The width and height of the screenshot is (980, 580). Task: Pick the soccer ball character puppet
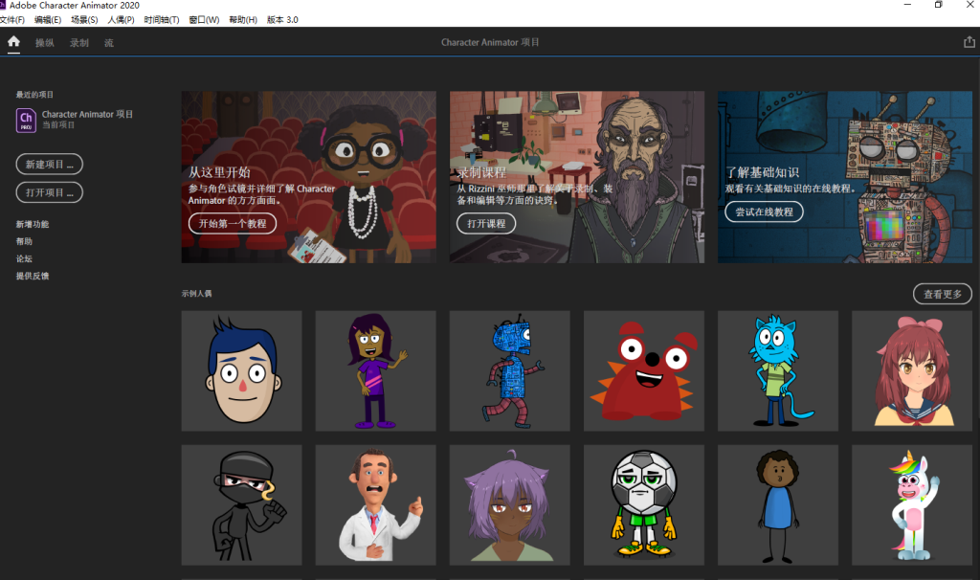643,504
